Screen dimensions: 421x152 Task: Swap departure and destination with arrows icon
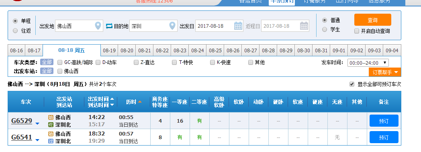click(x=109, y=26)
